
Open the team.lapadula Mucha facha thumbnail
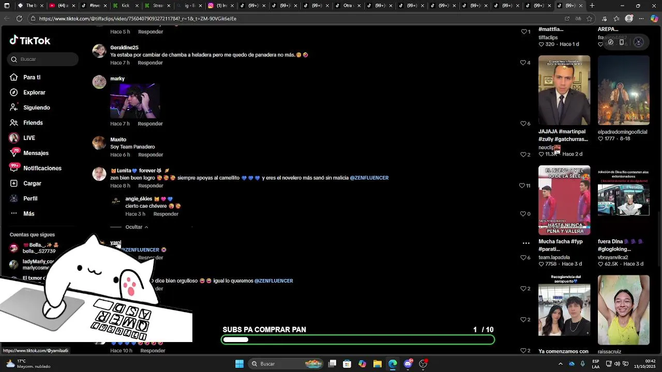564,200
